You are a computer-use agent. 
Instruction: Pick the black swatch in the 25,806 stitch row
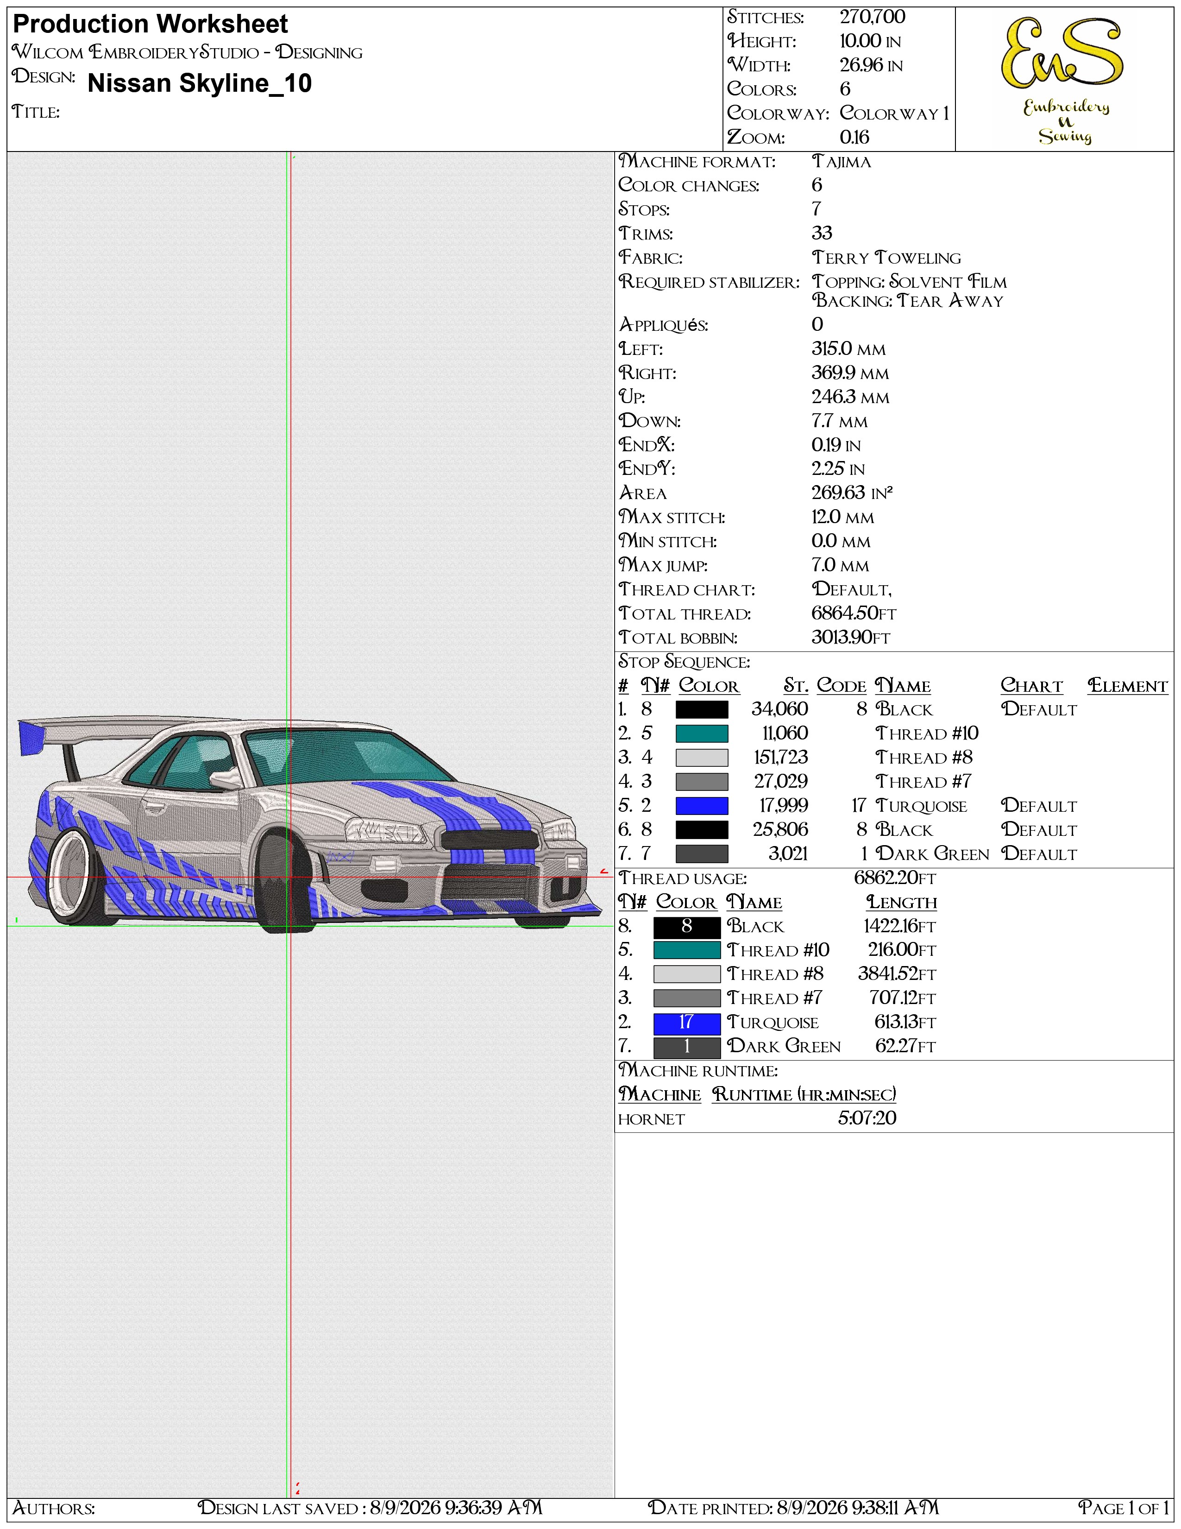pos(702,830)
